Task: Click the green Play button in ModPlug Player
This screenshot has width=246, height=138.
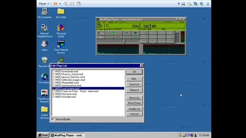Action: coord(114,33)
